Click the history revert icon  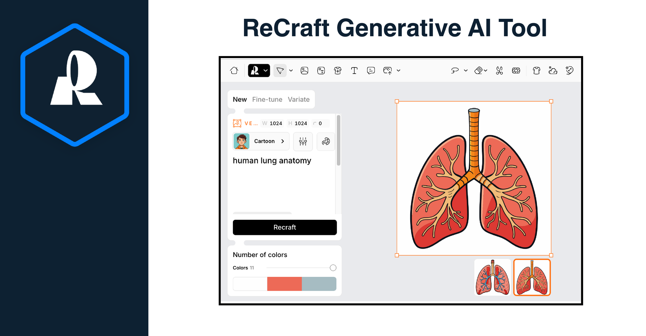click(570, 71)
